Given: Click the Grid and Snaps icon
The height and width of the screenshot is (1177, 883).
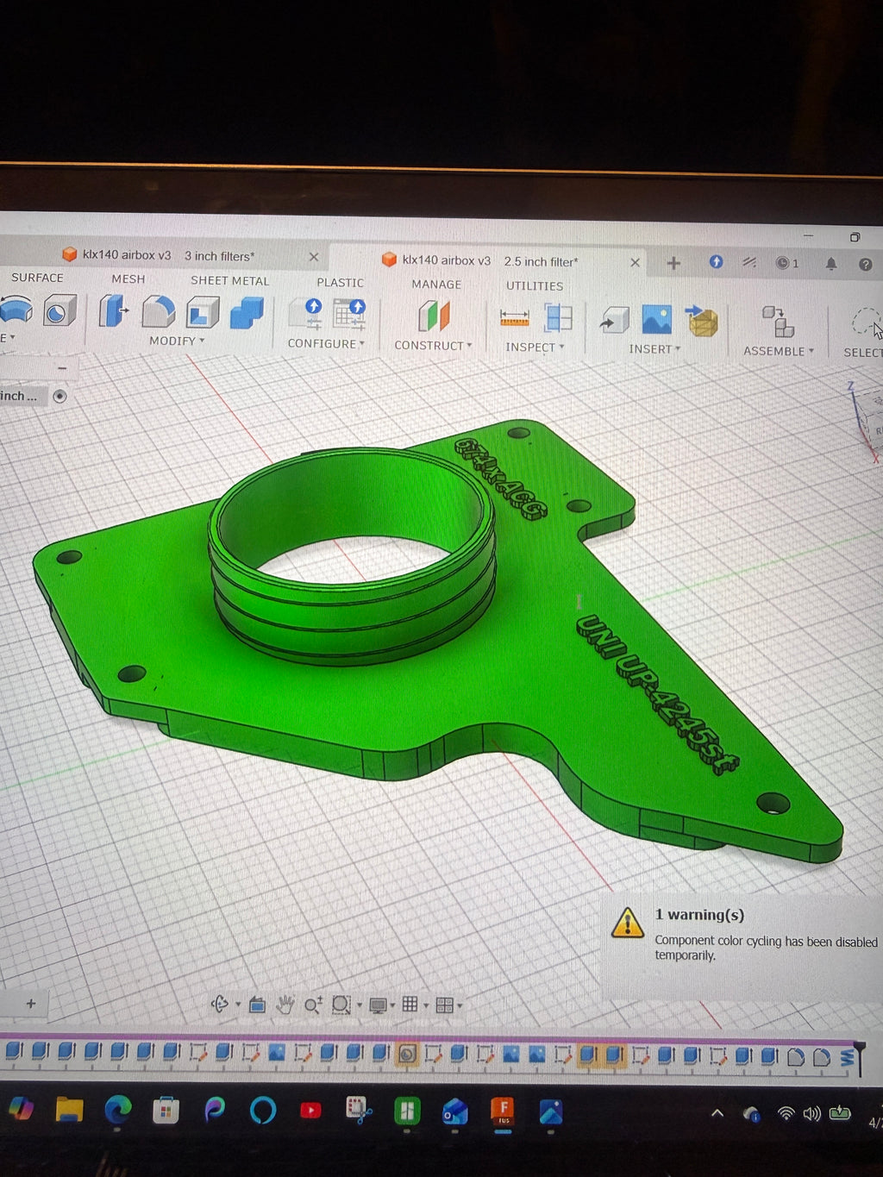Looking at the screenshot, I should 410,1005.
